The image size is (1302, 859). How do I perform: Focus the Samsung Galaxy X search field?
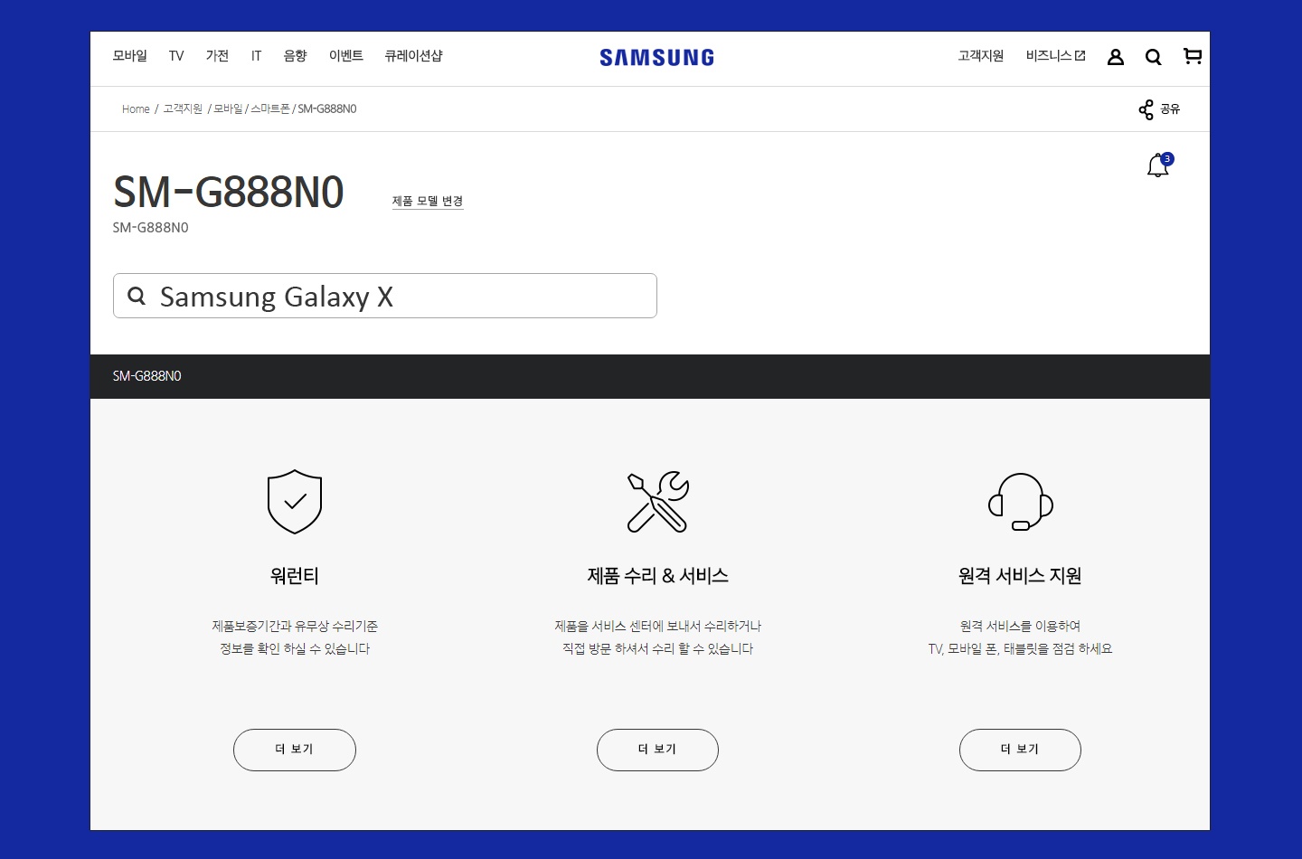point(385,296)
